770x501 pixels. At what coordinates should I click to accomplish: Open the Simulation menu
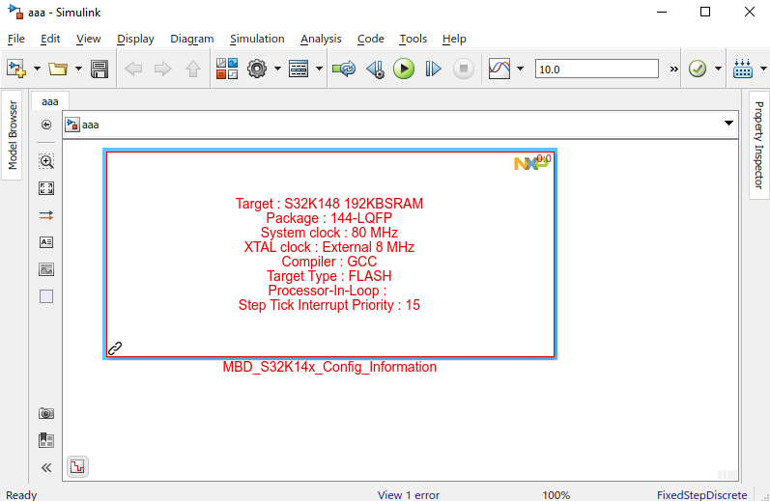pos(257,39)
